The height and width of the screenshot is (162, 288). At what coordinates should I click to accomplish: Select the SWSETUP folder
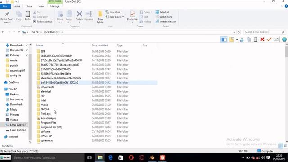(46, 136)
